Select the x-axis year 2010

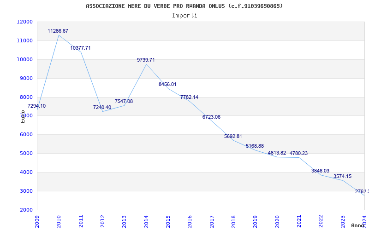click(59, 222)
